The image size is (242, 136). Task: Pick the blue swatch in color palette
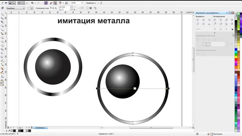click(236, 49)
